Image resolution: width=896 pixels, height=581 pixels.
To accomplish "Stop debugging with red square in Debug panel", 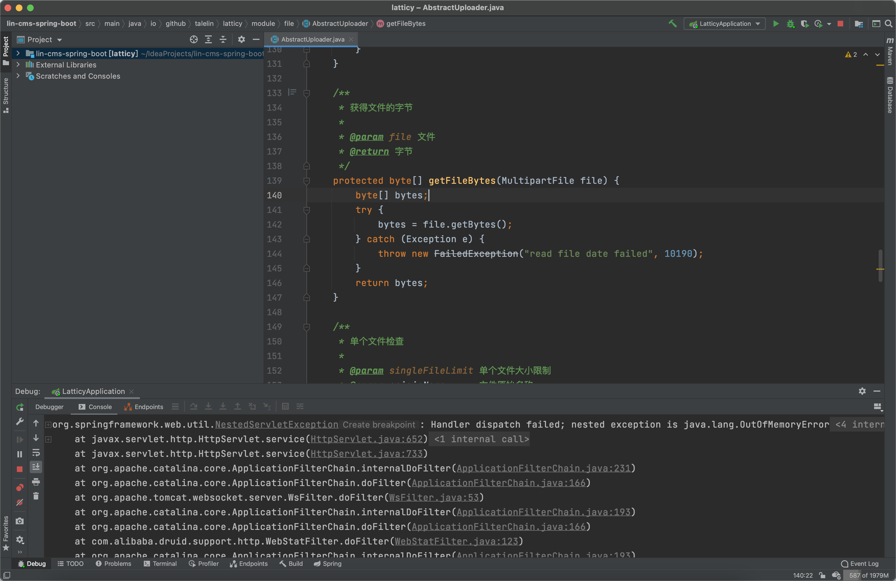I will 20,469.
